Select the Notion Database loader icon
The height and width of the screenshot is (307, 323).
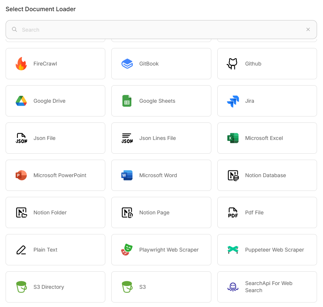pos(233,175)
